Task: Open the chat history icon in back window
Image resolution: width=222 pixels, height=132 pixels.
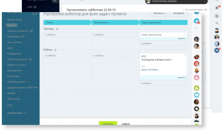Action: [x=217, y=16]
